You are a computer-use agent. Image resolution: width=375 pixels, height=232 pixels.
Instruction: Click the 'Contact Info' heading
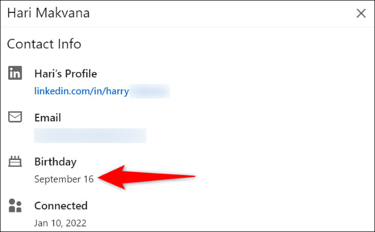(44, 44)
